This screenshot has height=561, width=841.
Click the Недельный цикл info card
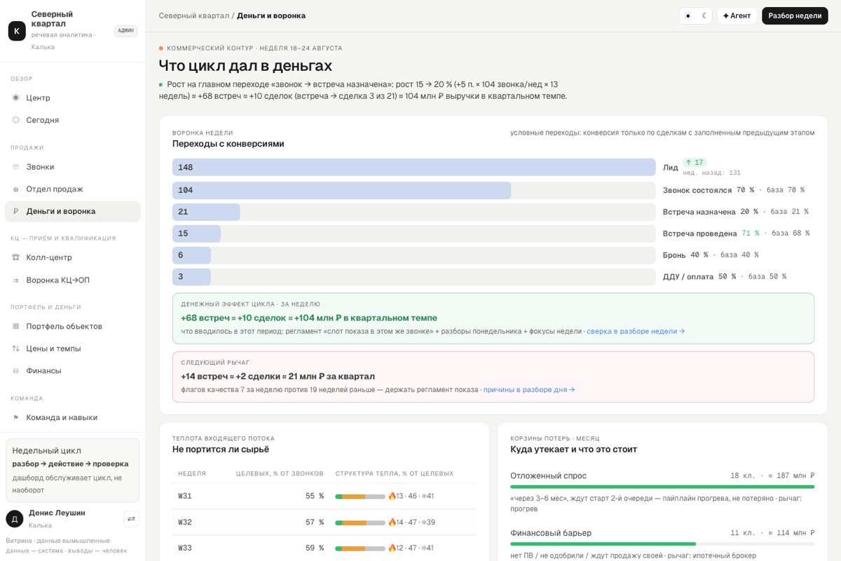coord(73,471)
